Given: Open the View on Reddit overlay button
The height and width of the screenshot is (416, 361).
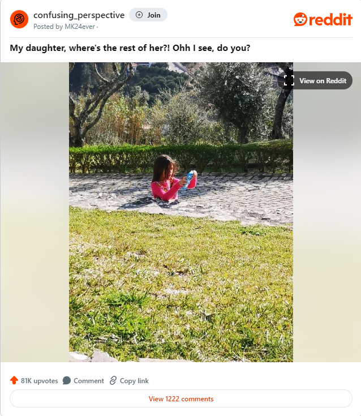Looking at the screenshot, I should [315, 80].
